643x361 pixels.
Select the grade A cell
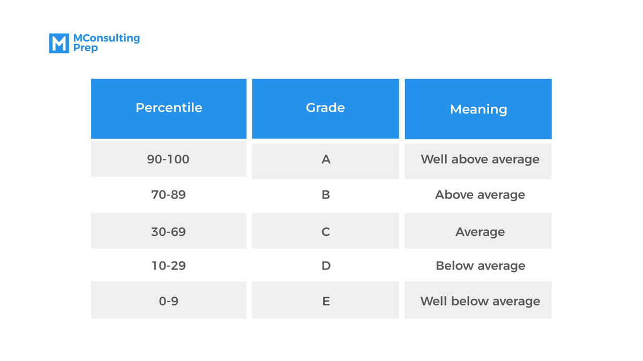325,160
